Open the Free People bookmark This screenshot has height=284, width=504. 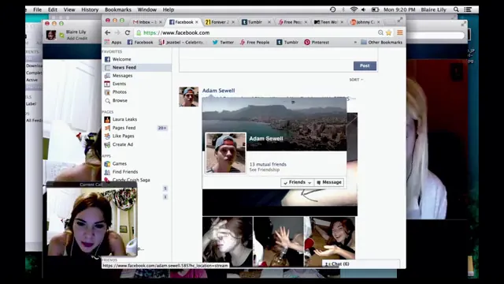[x=254, y=42]
